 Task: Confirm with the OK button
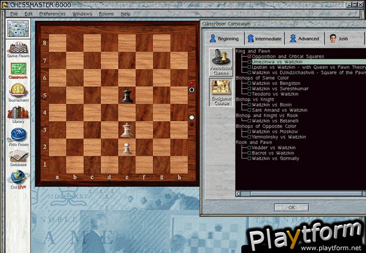[x=291, y=207]
